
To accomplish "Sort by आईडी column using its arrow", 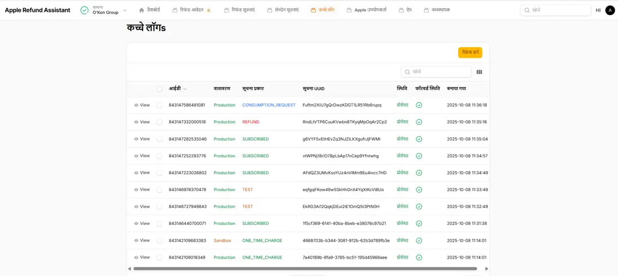I will [185, 89].
